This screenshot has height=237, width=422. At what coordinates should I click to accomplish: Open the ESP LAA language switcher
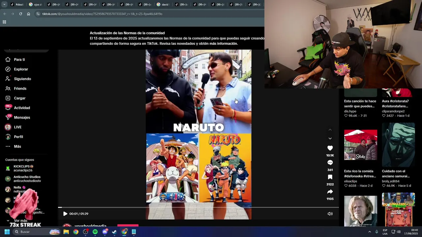(385, 232)
